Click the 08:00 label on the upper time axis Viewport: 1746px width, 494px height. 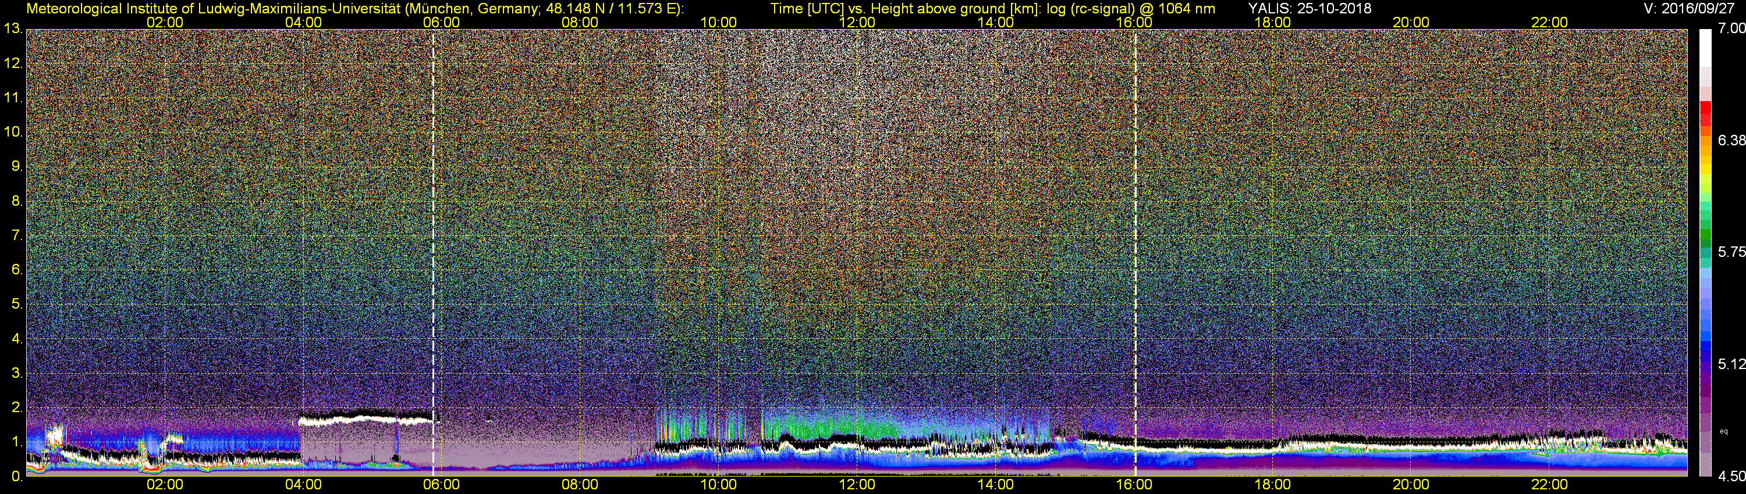(x=580, y=22)
